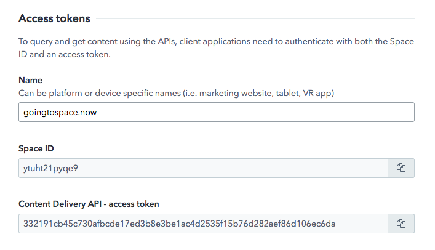Click the divider line beside Access tokens heading
The width and height of the screenshot is (435, 250).
click(x=255, y=19)
